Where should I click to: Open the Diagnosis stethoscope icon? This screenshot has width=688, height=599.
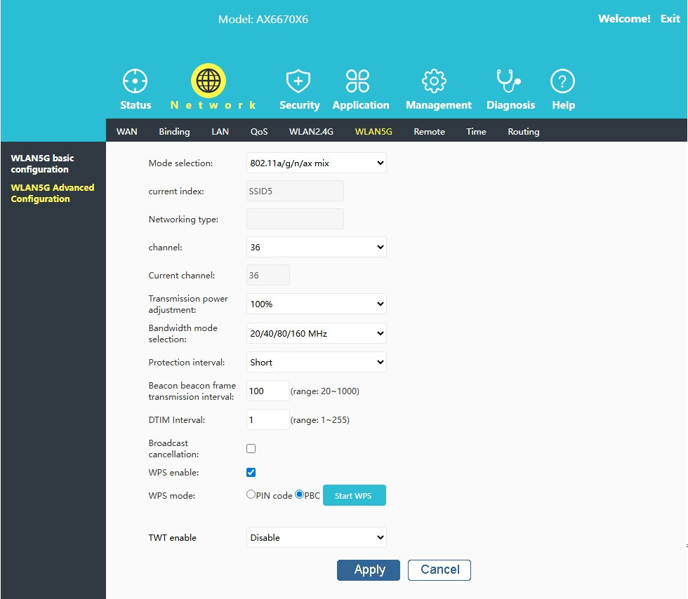pyautogui.click(x=508, y=81)
